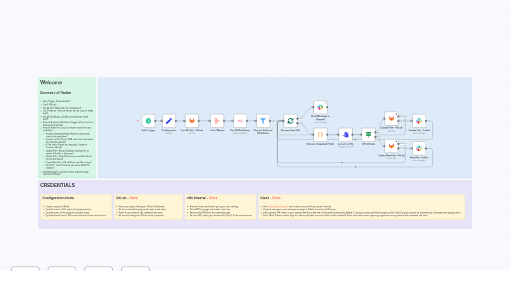The image size is (510, 306).
Task: Select the Discard Archived Workflows filter node
Action: 263,121
